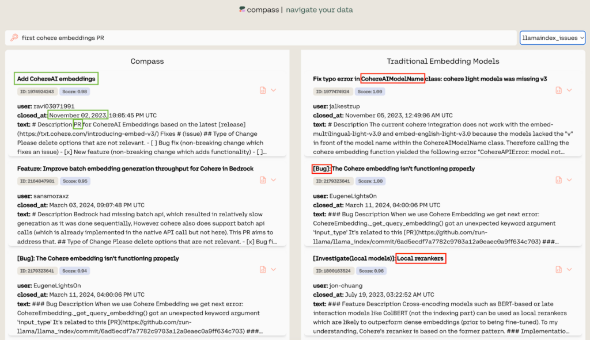Select the username jon-chuang
Viewport: 590px width, 340px height.
346,285
